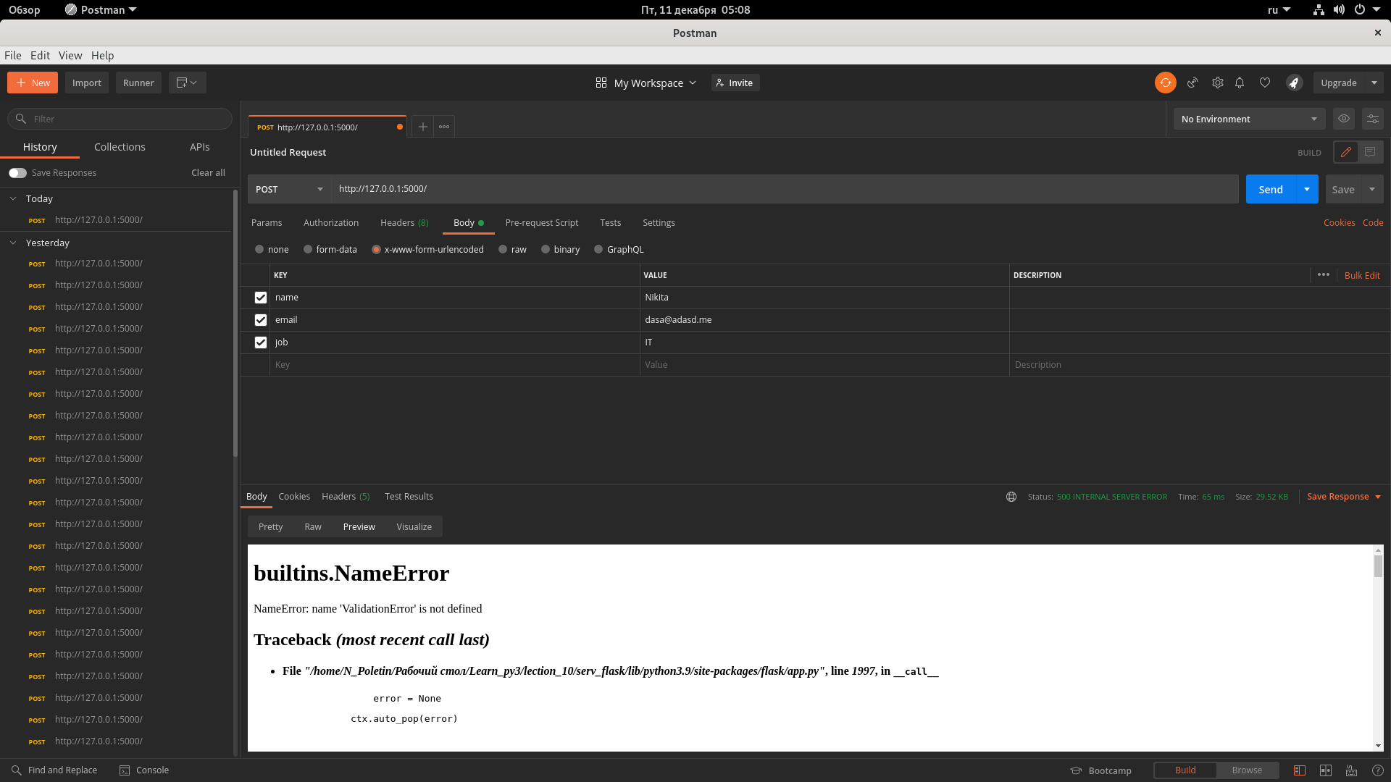This screenshot has height=782, width=1391.
Task: Click the Import button
Action: 87,83
